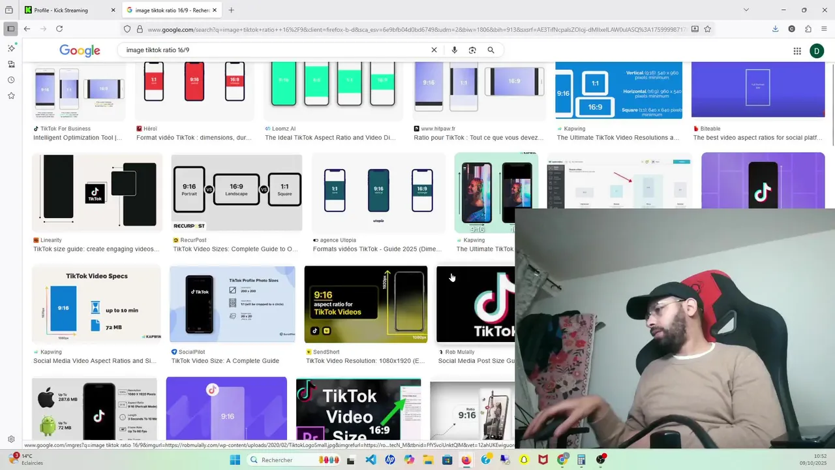Click the Google logo
835x470 pixels.
[x=80, y=50]
